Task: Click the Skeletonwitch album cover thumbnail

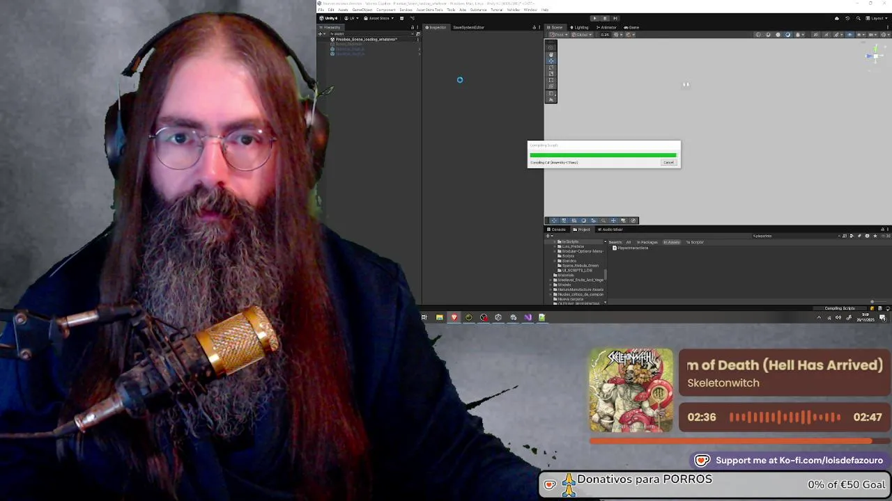Action: (631, 390)
